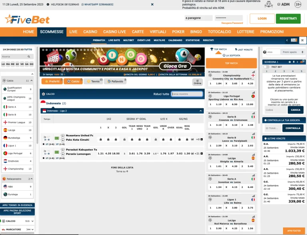The height and width of the screenshot is (235, 307).
Task: Open betslip layout selector icon
Action: [294, 40]
